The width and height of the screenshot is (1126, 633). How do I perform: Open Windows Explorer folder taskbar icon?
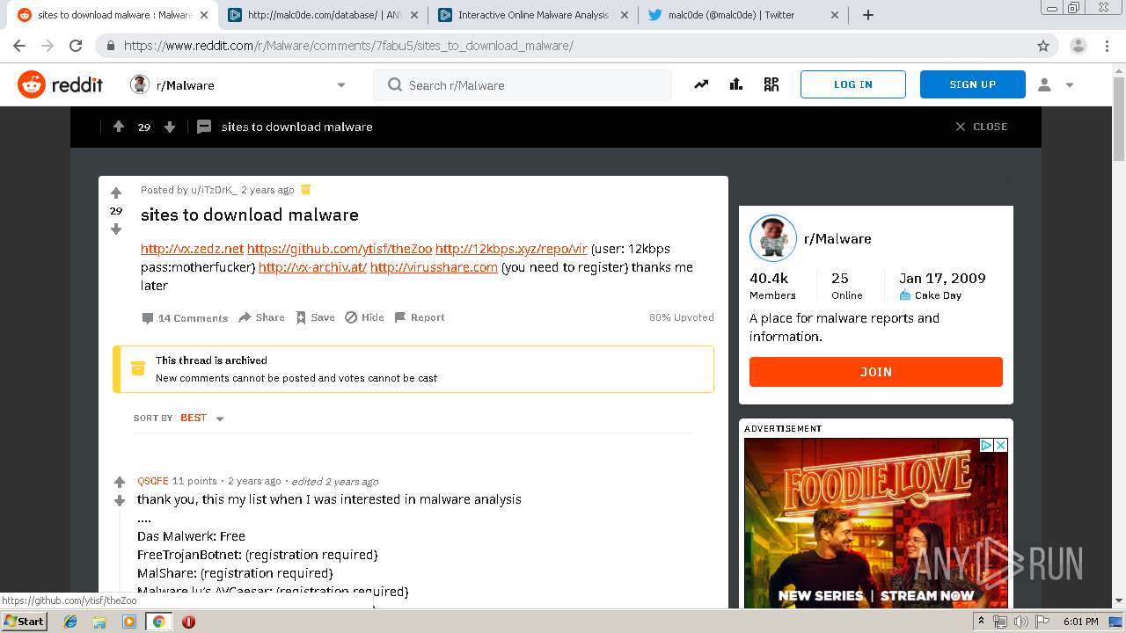[99, 622]
